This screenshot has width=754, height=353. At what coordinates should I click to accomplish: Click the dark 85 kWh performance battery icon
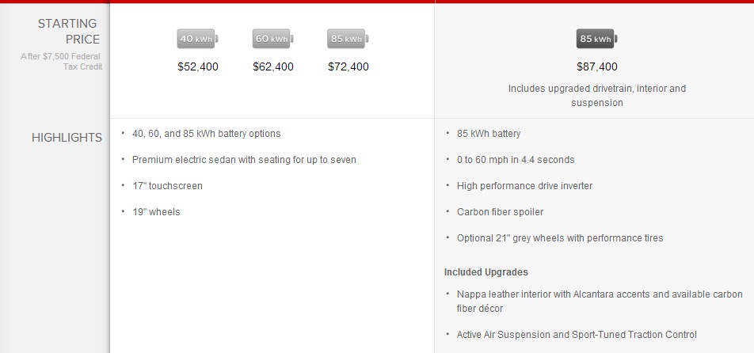pos(596,39)
